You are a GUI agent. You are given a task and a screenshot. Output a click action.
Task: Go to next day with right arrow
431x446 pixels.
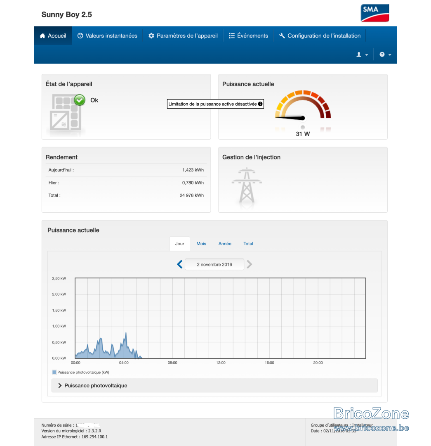click(x=249, y=264)
